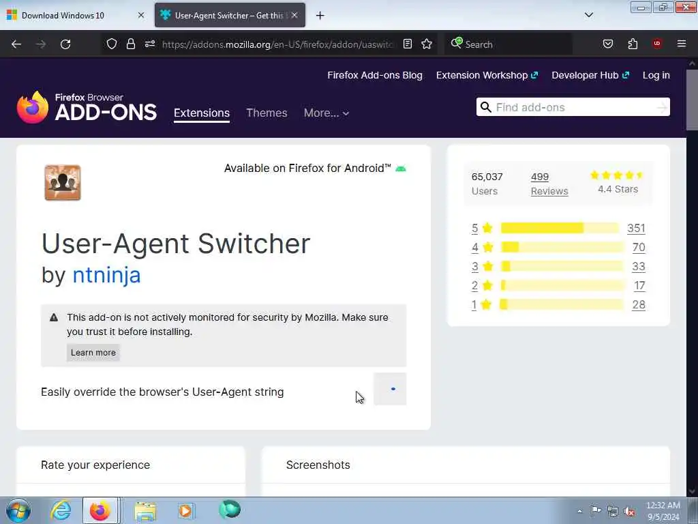This screenshot has height=524, width=698.
Task: Click the Firefox taskbar icon
Action: 100,510
